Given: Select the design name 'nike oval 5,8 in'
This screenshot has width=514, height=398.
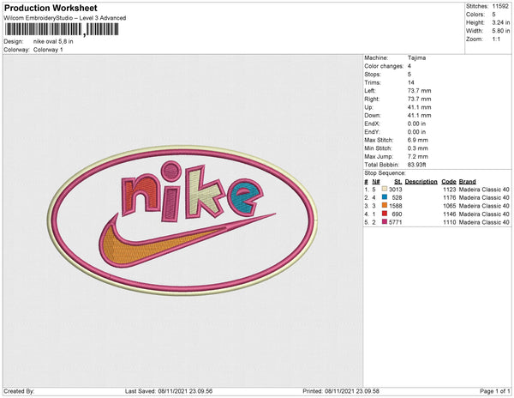Looking at the screenshot, I should tap(53, 41).
